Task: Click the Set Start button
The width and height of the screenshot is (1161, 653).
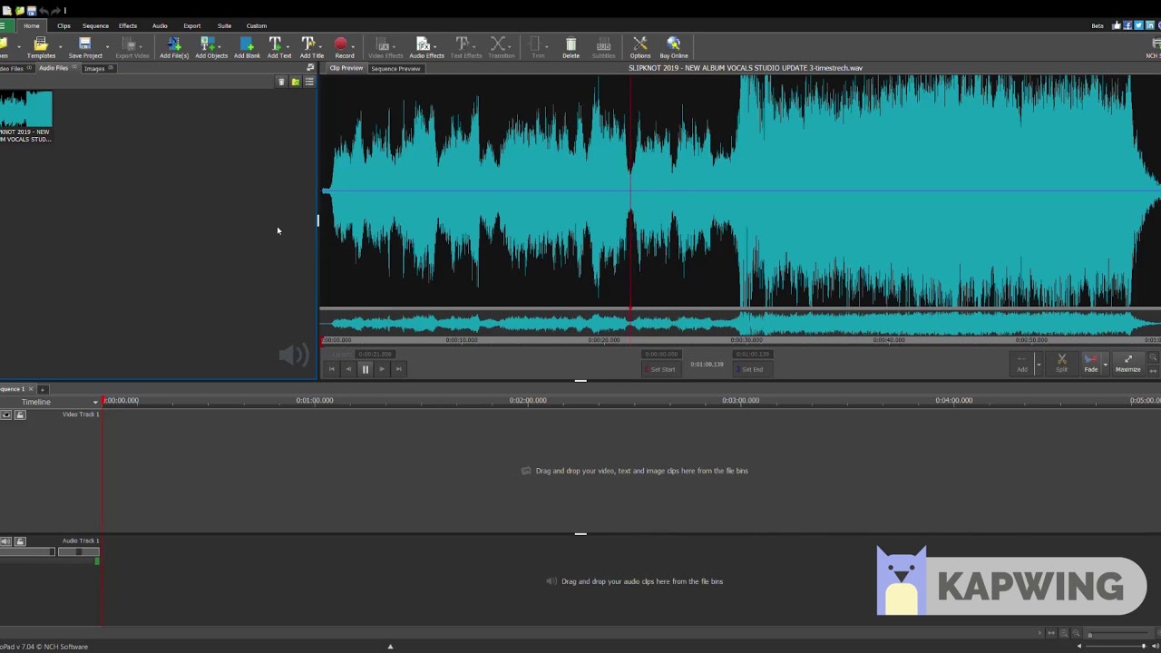Action: [660, 369]
